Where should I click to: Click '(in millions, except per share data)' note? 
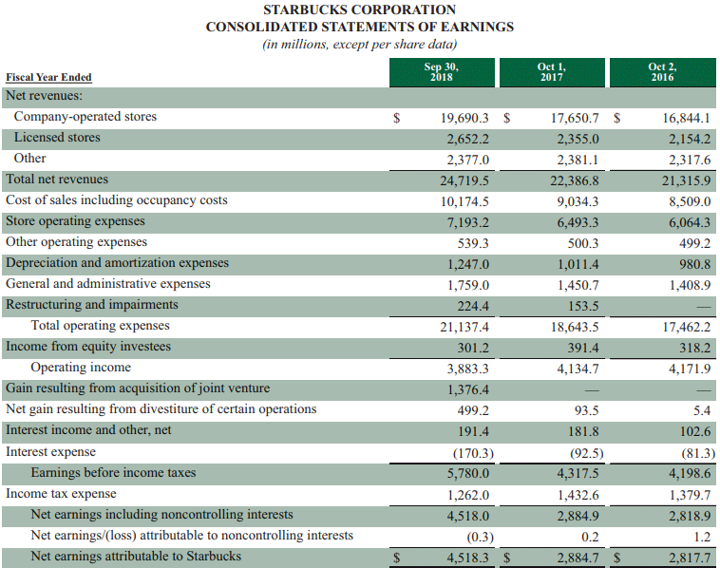360,44
